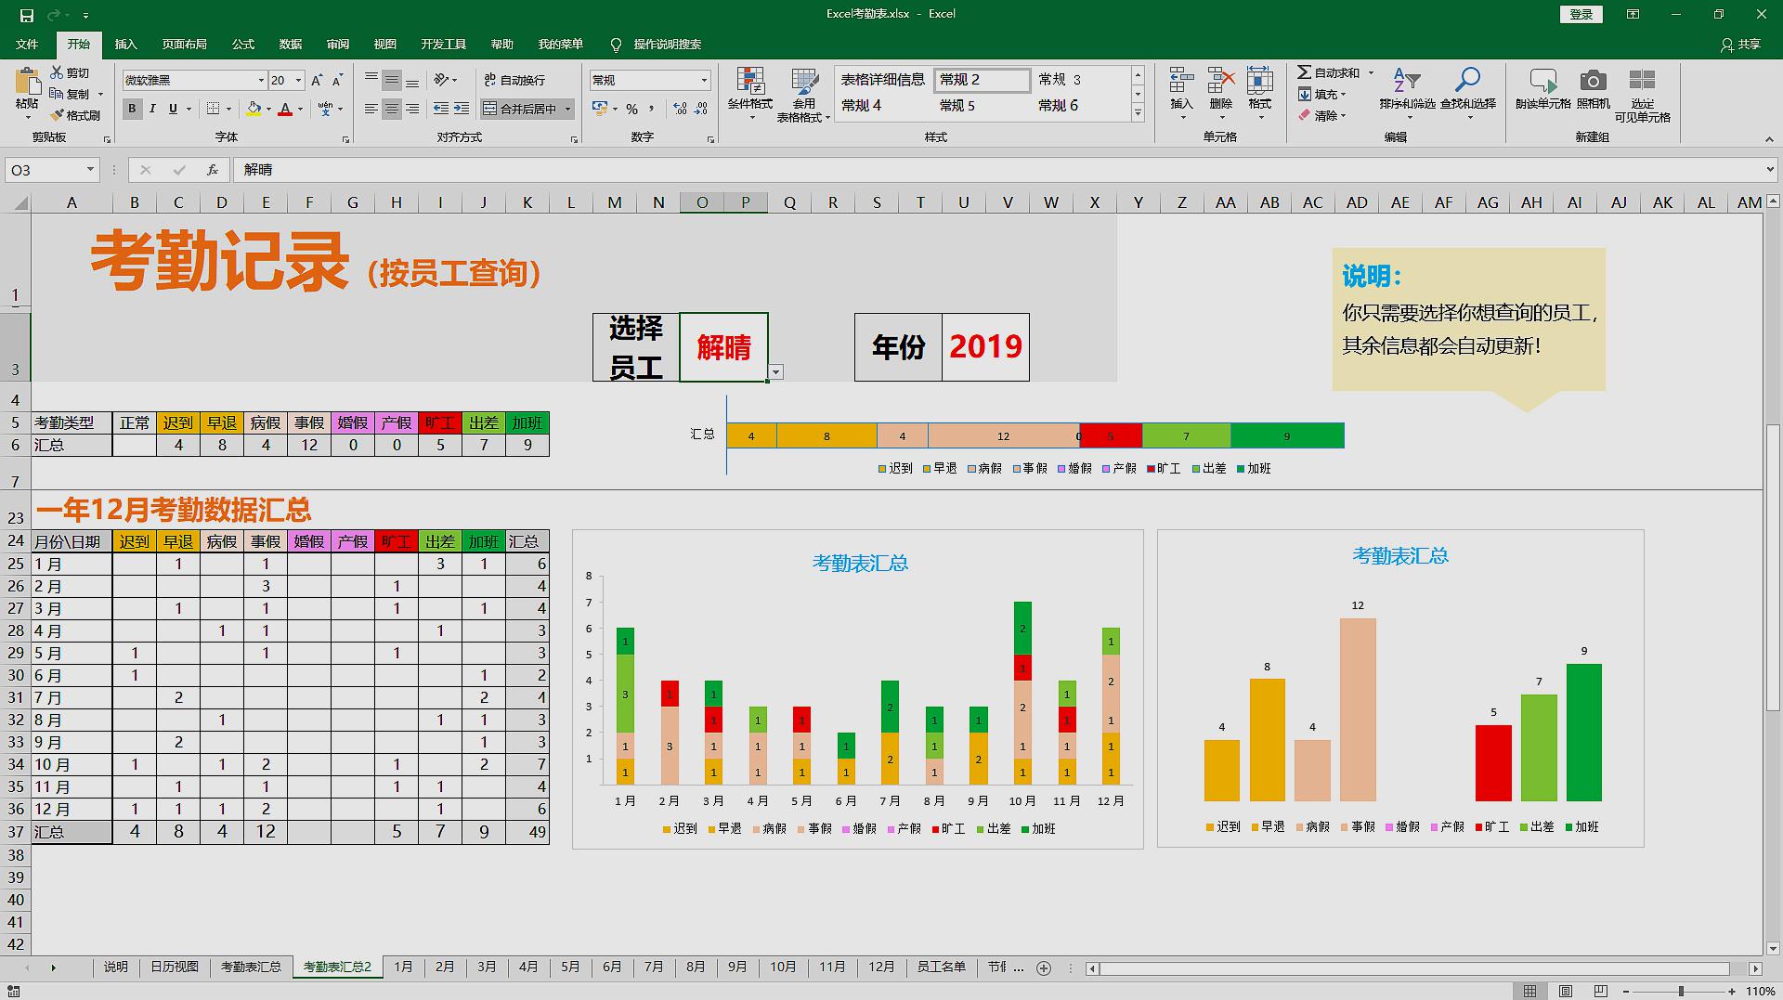Open the Camera (照相机) tool

(x=1594, y=88)
